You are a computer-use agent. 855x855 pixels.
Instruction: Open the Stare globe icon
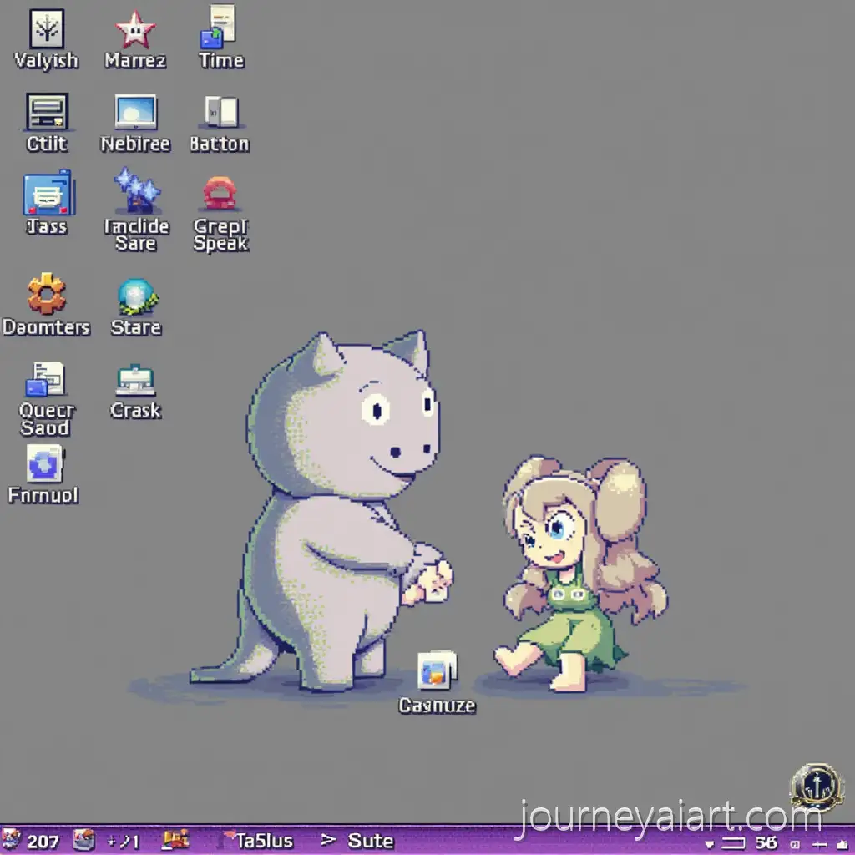coord(135,296)
